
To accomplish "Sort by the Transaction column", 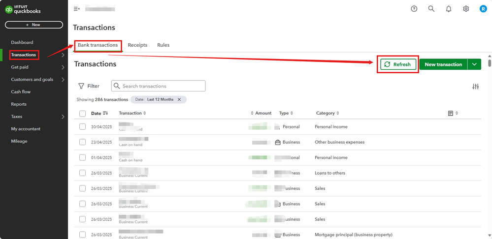I will [132, 113].
